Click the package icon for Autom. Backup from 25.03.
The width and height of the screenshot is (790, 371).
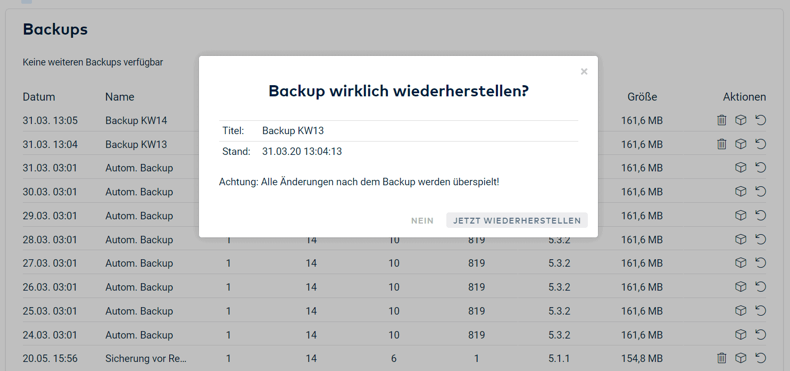click(x=741, y=310)
